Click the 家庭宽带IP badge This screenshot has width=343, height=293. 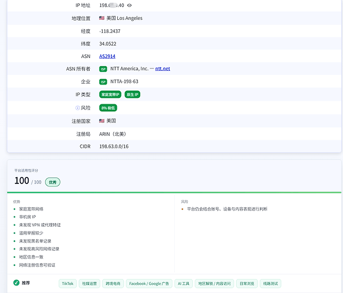[x=110, y=94]
